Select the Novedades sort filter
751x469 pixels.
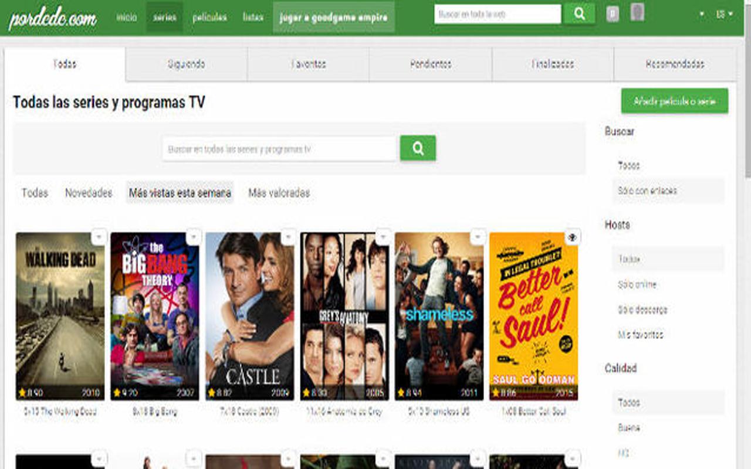[x=89, y=193]
